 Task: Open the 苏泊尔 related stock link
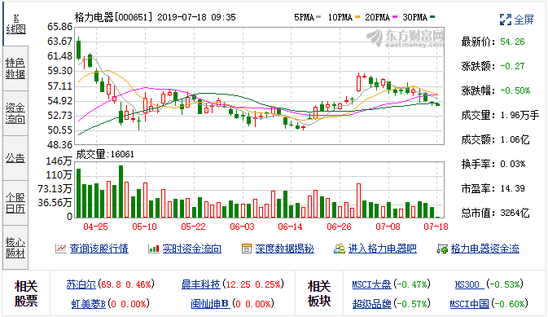tap(81, 284)
